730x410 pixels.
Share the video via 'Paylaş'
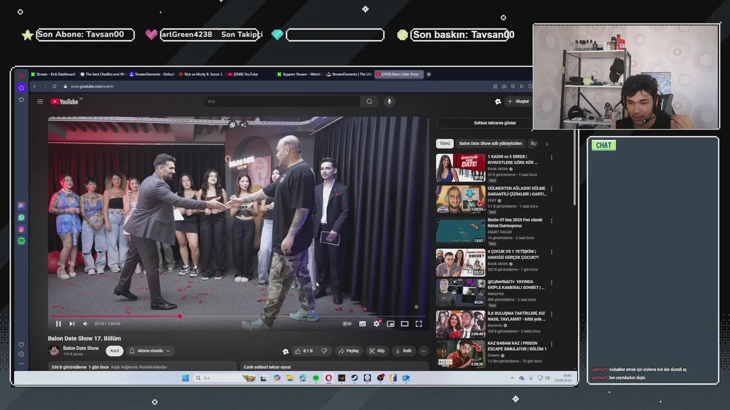tap(348, 351)
